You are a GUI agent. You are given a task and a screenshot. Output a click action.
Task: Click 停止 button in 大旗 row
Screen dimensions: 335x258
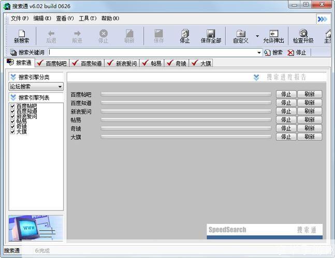286,137
